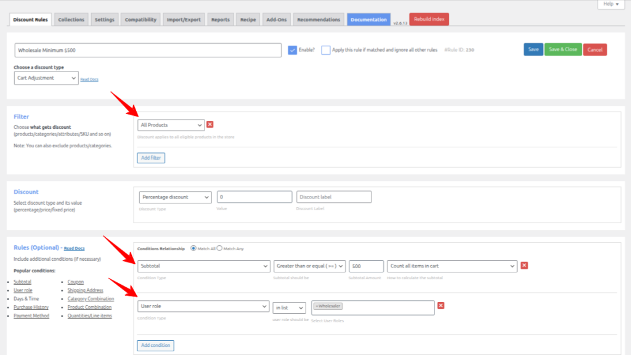Viewport: 631px width, 355px height.
Task: Uncheck the Enable? checkbox
Action: [293, 50]
